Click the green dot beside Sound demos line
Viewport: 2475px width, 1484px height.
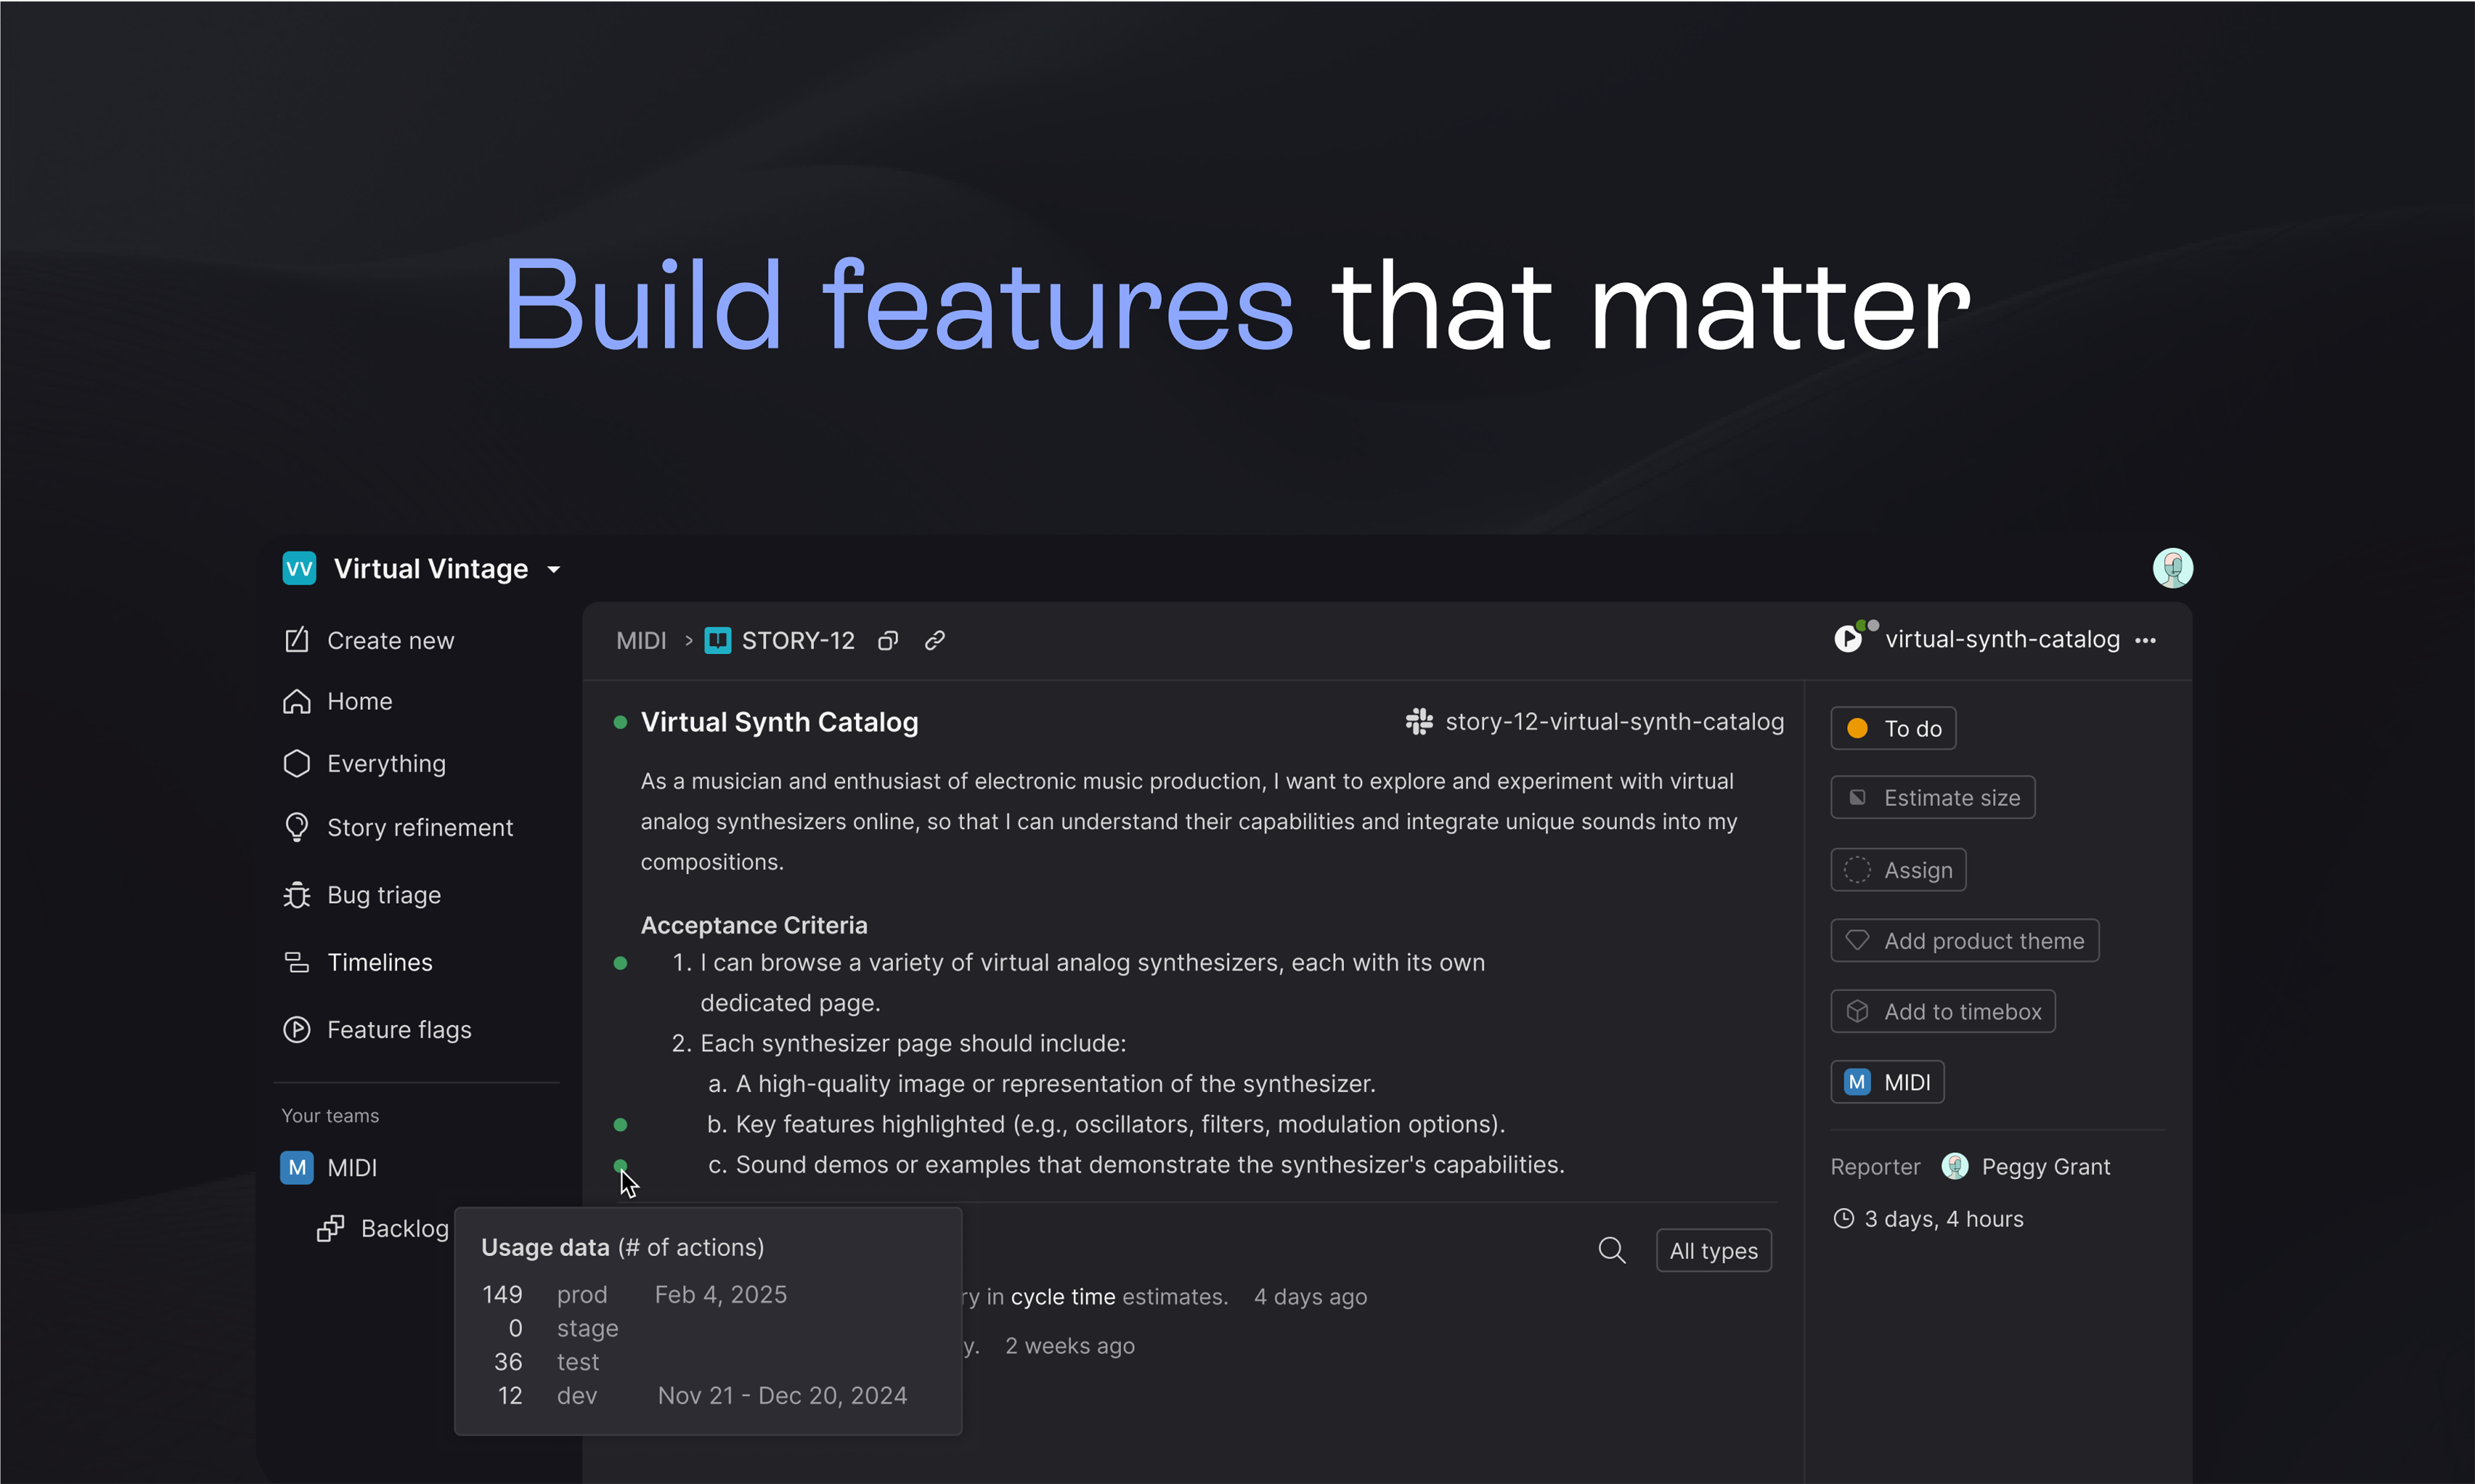620,1165
